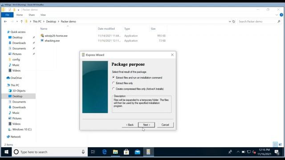Show hidden system tray icons
Image resolution: width=285 pixels, height=160 pixels.
coord(238,152)
